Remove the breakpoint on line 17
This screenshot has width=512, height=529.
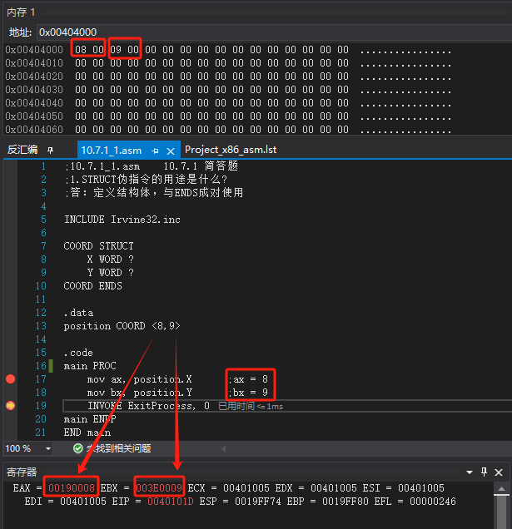(11, 379)
